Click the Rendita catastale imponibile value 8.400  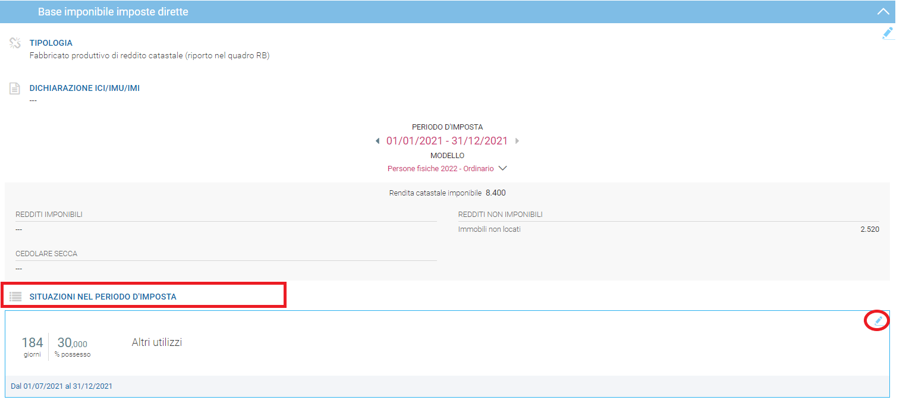point(496,193)
